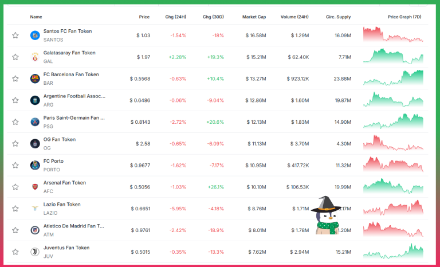440x267 pixels.
Task: View Santos 7-day price graph
Action: (x=393, y=34)
